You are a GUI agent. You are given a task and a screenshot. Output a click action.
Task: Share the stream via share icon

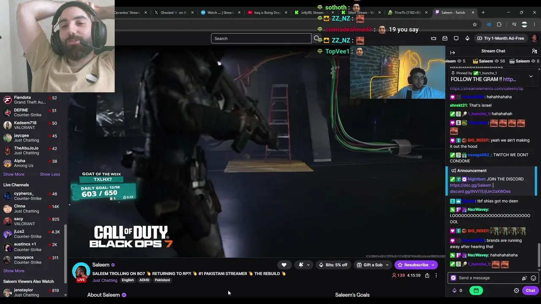(x=427, y=275)
